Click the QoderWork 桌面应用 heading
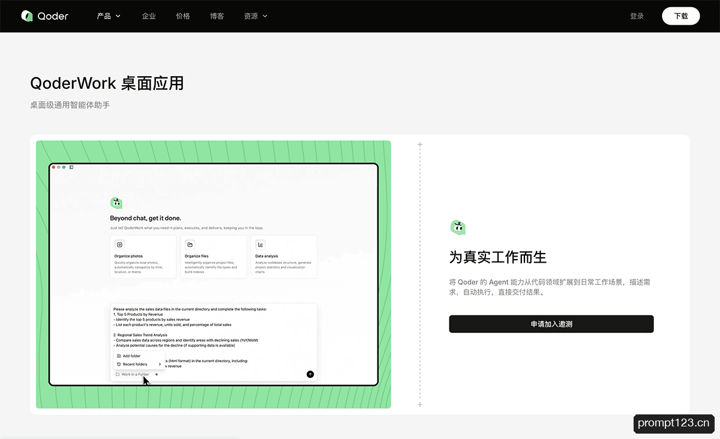This screenshot has width=720, height=439. [107, 83]
